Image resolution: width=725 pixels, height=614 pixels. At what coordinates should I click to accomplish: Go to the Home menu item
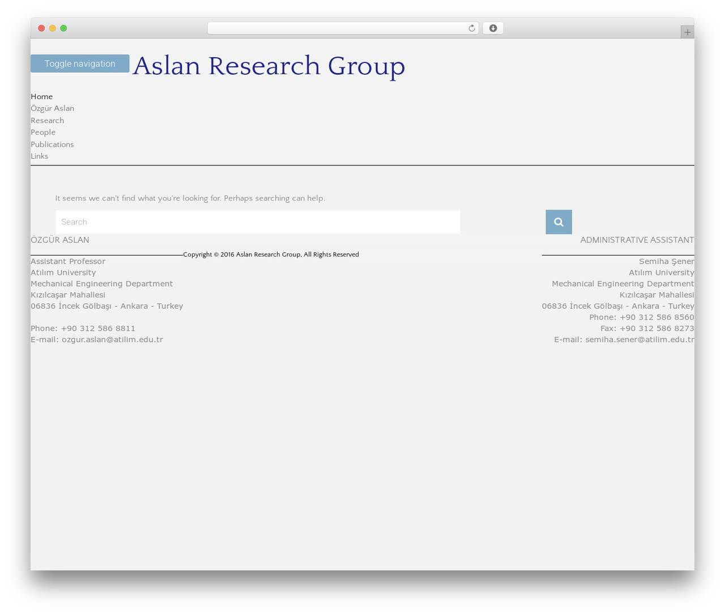(41, 96)
